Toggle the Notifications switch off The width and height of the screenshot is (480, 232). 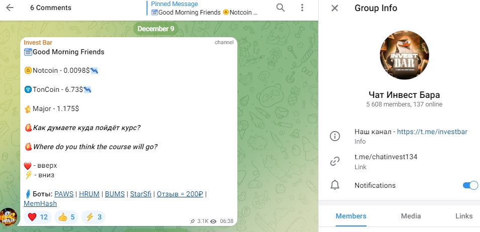pyautogui.click(x=470, y=185)
